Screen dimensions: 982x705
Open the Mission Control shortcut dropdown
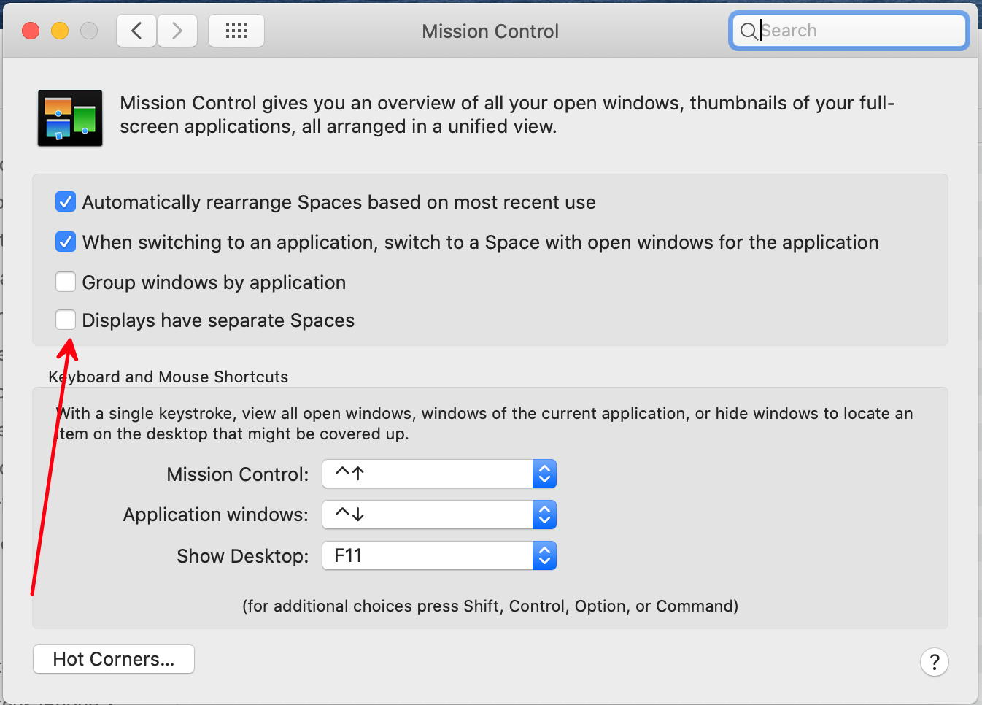[x=439, y=474]
